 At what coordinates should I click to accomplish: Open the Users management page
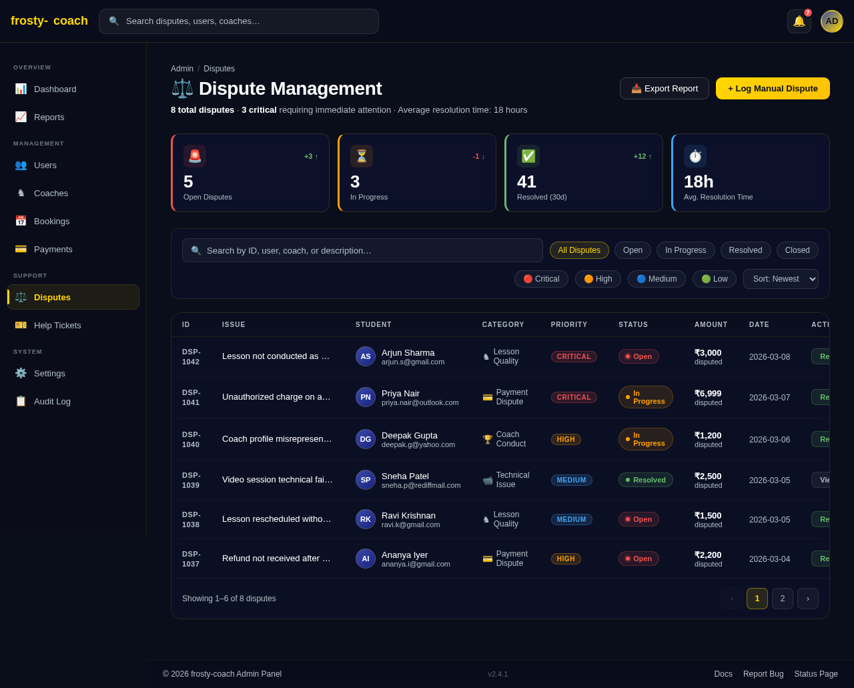pos(73,165)
